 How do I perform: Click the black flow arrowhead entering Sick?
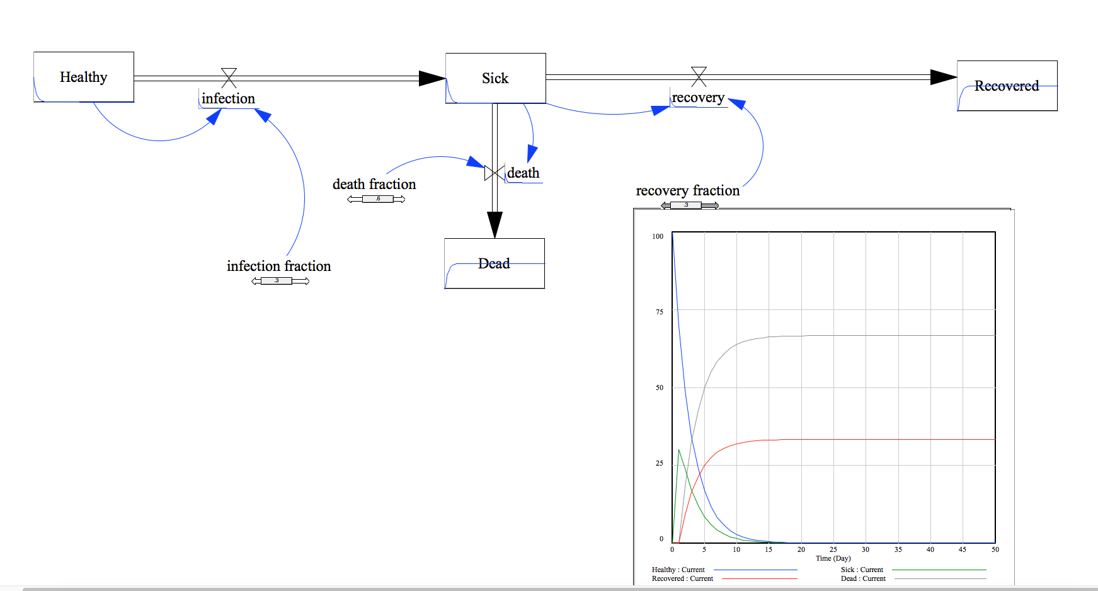pyautogui.click(x=432, y=78)
